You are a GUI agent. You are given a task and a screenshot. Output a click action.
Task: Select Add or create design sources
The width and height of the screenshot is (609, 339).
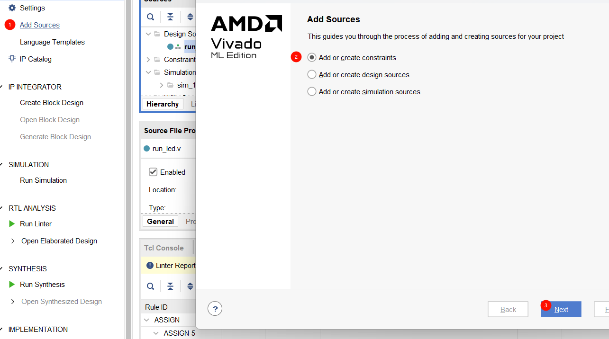[312, 75]
